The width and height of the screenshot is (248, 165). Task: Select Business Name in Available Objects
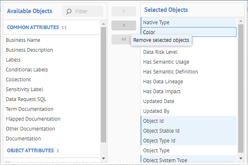[x=51, y=40]
